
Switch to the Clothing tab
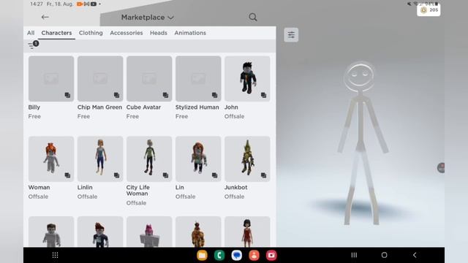pos(91,33)
